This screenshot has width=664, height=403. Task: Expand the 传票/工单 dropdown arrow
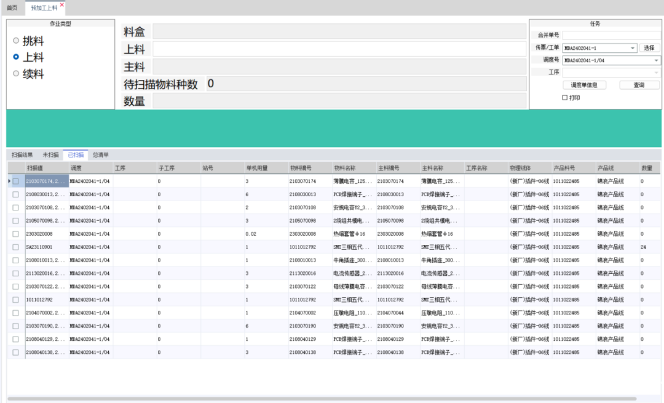pyautogui.click(x=633, y=48)
